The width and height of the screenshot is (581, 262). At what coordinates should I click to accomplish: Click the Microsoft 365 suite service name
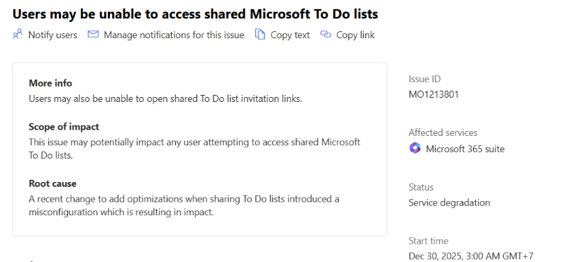pos(465,149)
